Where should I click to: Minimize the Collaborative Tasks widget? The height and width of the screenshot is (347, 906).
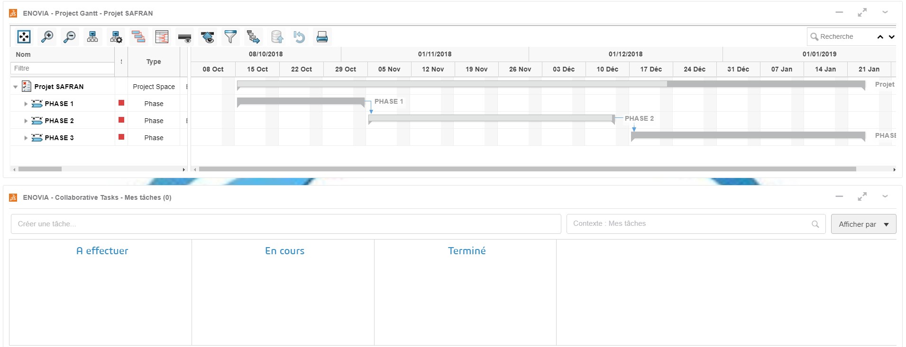pyautogui.click(x=839, y=196)
